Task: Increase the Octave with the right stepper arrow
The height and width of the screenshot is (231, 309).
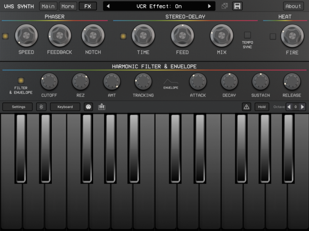Action: (x=303, y=107)
